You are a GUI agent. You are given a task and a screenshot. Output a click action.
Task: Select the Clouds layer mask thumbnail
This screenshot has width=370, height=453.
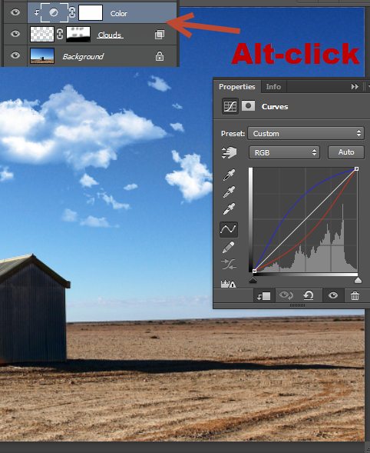point(78,34)
